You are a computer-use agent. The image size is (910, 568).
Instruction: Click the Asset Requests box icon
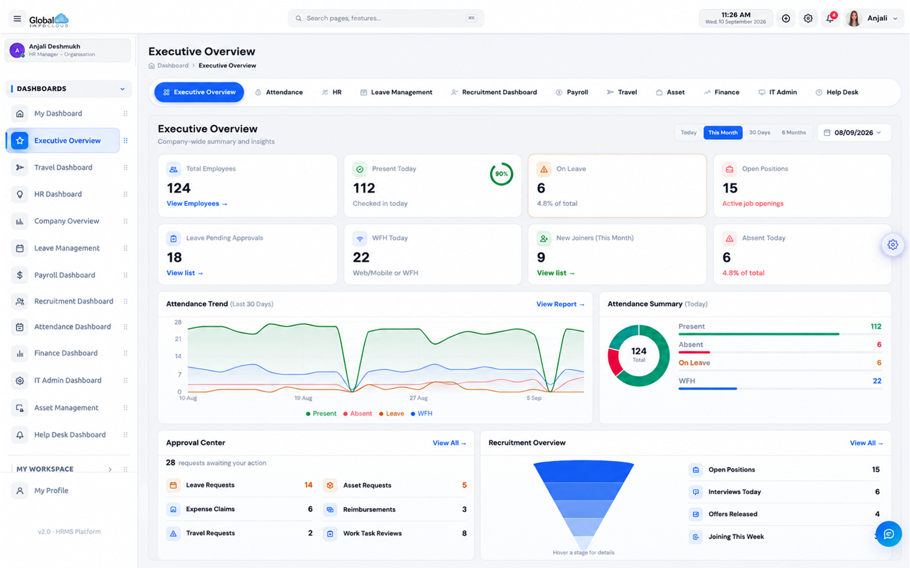(x=330, y=485)
